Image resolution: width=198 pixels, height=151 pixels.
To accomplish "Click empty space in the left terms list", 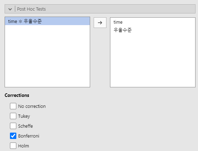I will [x=47, y=56].
